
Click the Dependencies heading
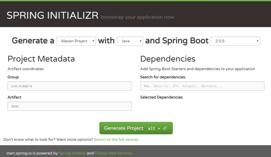pos(168,59)
